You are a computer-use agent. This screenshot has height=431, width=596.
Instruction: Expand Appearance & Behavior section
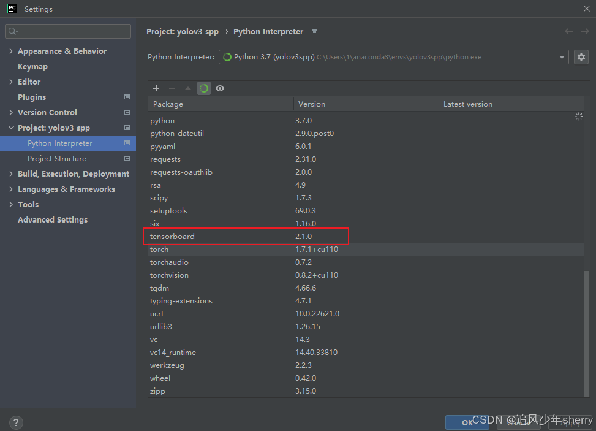[x=11, y=51]
